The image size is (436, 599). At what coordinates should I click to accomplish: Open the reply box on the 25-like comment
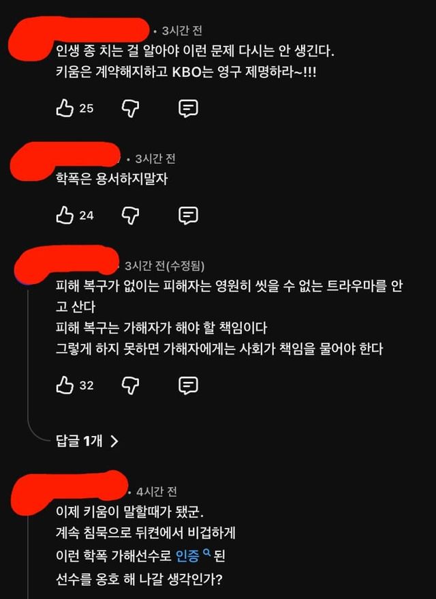coord(189,108)
